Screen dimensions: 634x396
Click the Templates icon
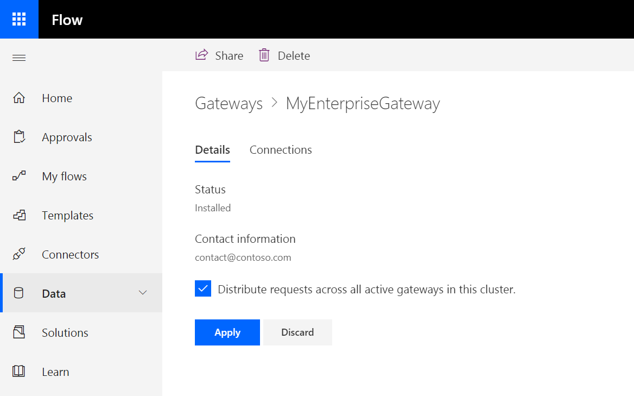(x=19, y=215)
